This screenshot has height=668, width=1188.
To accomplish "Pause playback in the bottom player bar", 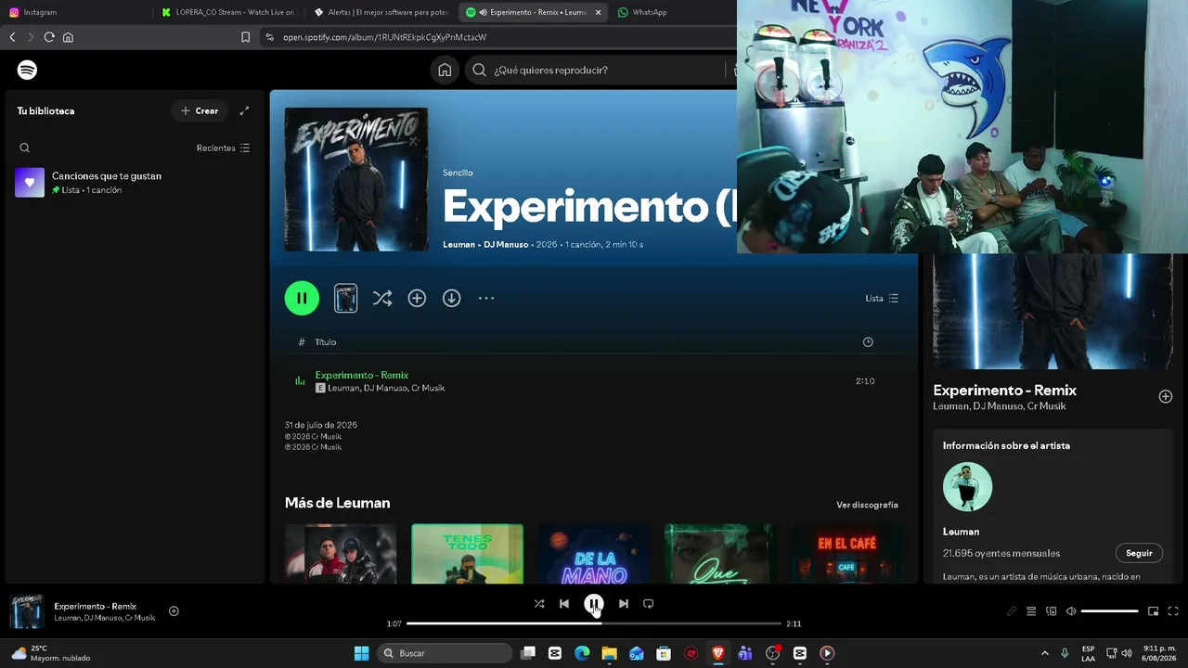I will tap(594, 603).
